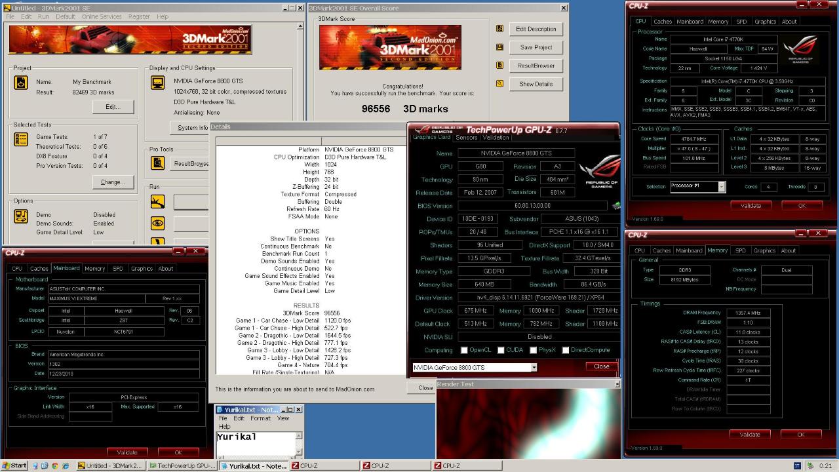Open the Edit menu in Notepad

(x=239, y=418)
